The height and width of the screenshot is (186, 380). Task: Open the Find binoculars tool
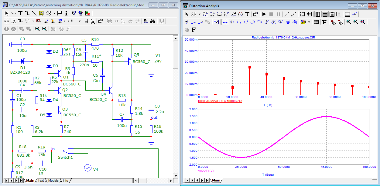153,21
